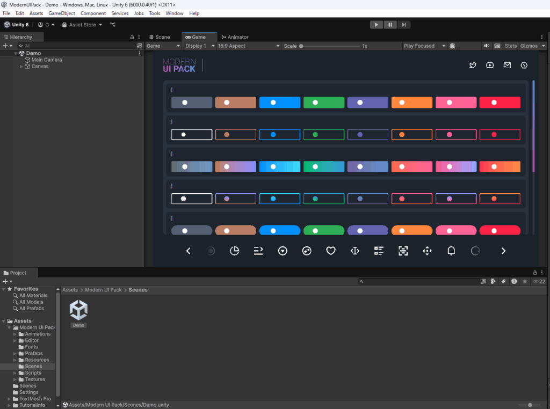Switch to the Animator tab
Viewport: 550px width, 409px height.
[235, 37]
